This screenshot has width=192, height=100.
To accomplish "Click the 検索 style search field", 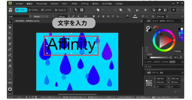I will 164,67.
